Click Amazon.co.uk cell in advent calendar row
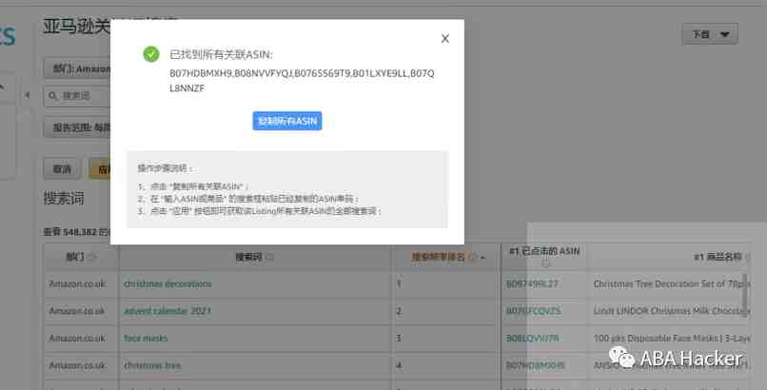This screenshot has height=390, width=767. 77,311
